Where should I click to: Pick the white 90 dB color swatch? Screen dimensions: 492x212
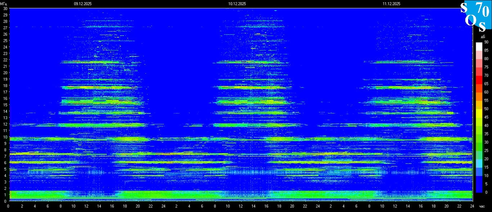479,46
